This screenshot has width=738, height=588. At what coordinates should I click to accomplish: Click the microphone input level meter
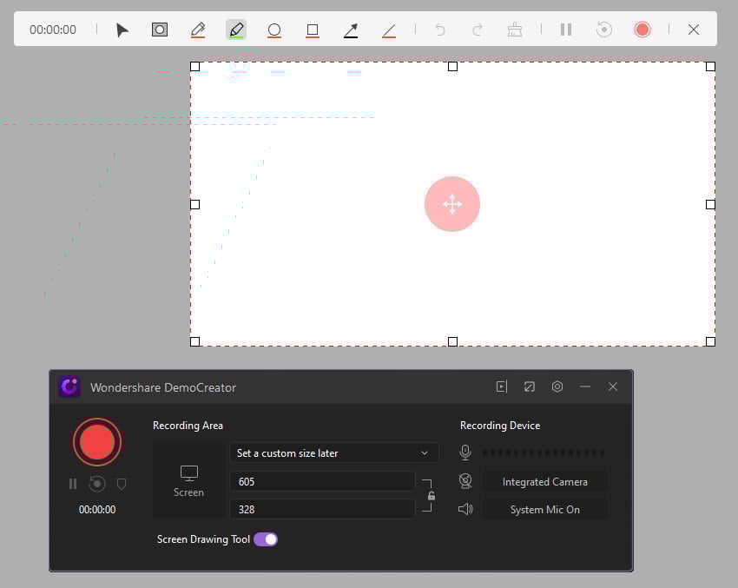543,452
